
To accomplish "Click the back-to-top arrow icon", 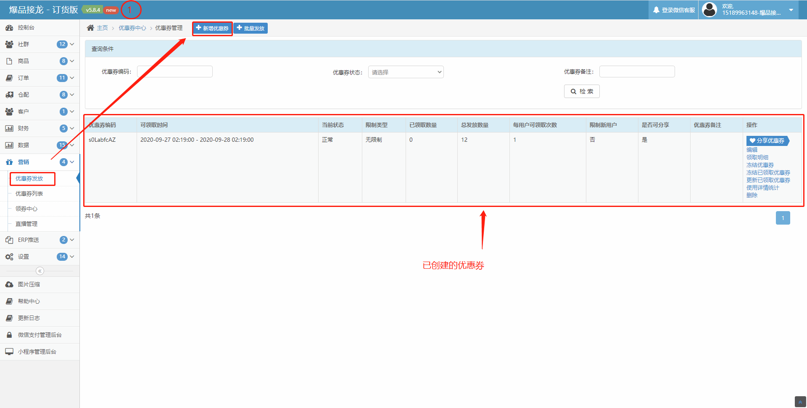I will (800, 402).
